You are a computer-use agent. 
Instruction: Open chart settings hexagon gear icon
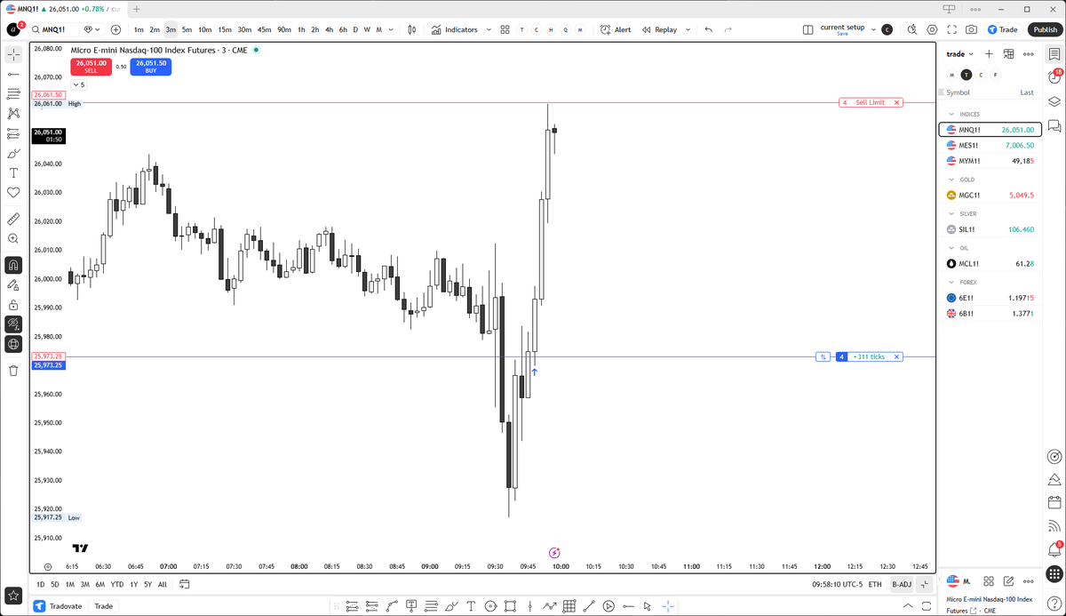[932, 29]
